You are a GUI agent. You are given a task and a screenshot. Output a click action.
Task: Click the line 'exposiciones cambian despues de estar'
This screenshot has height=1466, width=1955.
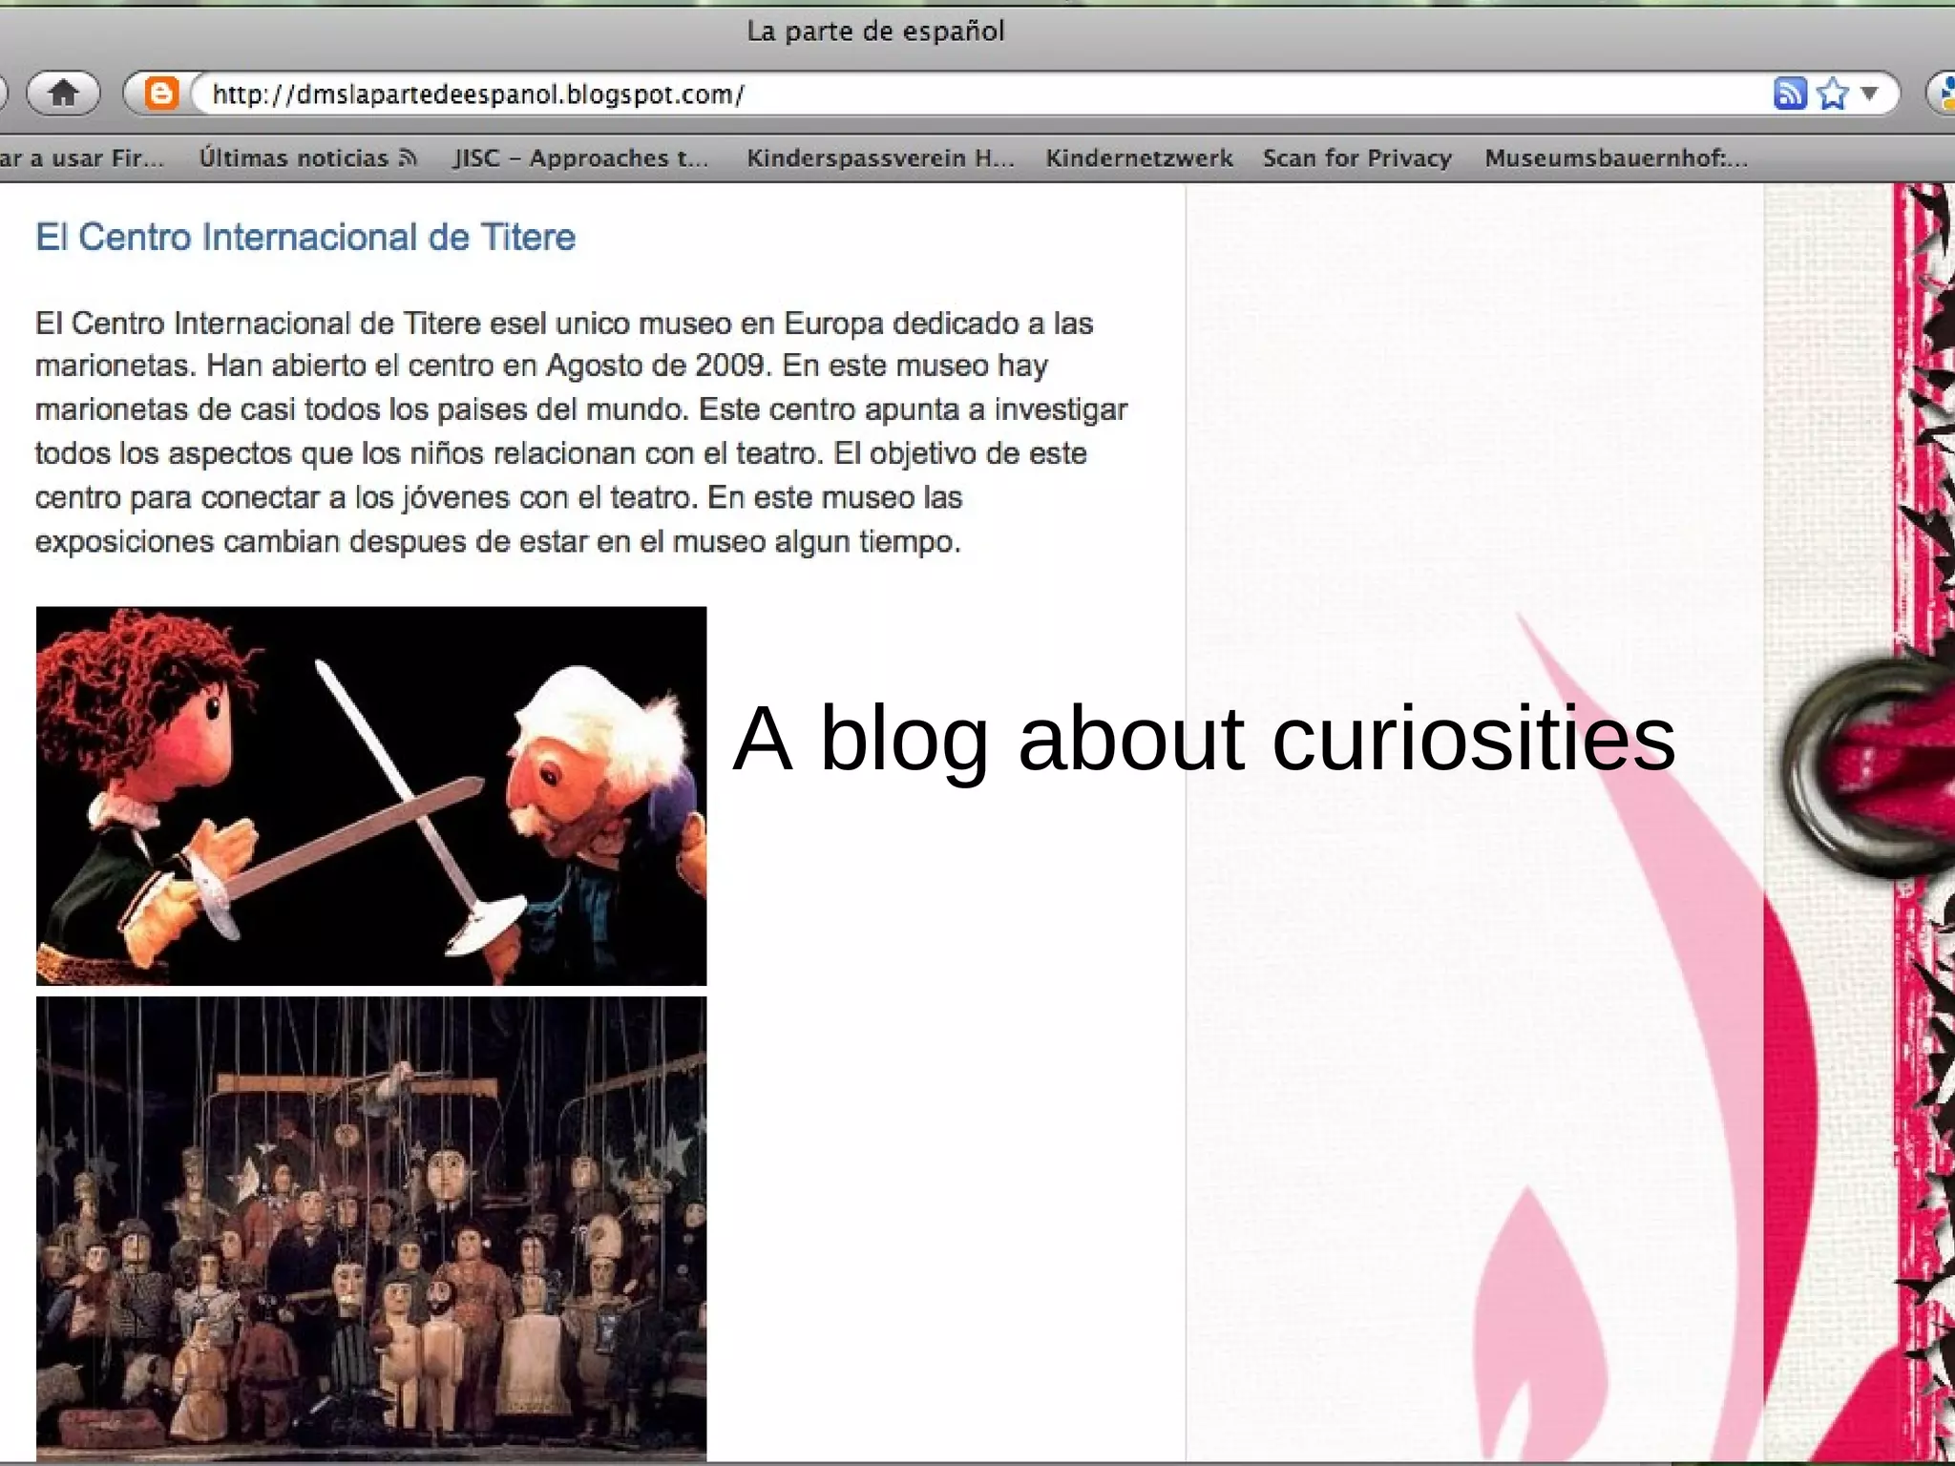(x=497, y=542)
